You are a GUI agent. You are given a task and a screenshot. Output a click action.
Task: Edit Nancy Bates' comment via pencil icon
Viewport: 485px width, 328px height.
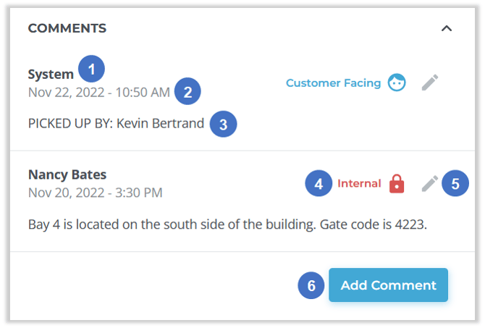point(430,184)
